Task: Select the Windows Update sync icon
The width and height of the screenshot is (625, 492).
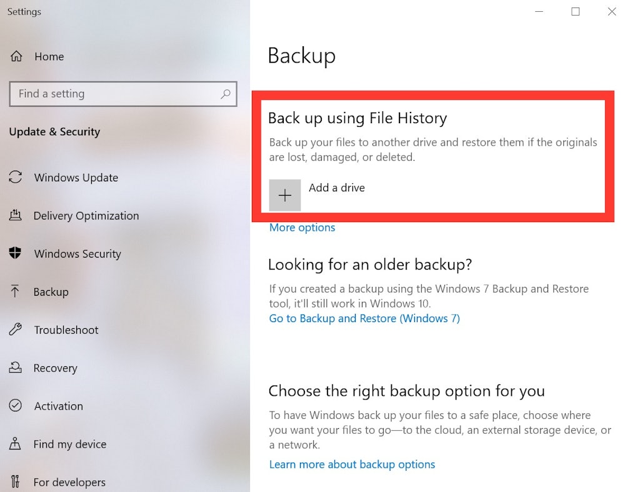Action: click(16, 178)
